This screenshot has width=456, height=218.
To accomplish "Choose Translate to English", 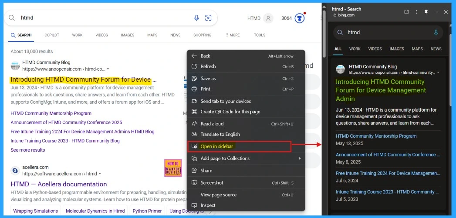I will tap(246, 134).
